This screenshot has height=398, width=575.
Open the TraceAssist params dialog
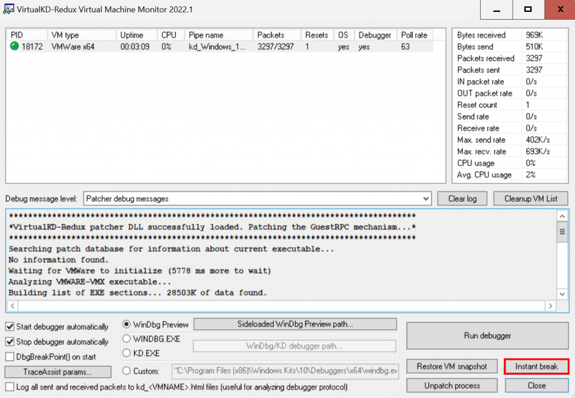(58, 372)
